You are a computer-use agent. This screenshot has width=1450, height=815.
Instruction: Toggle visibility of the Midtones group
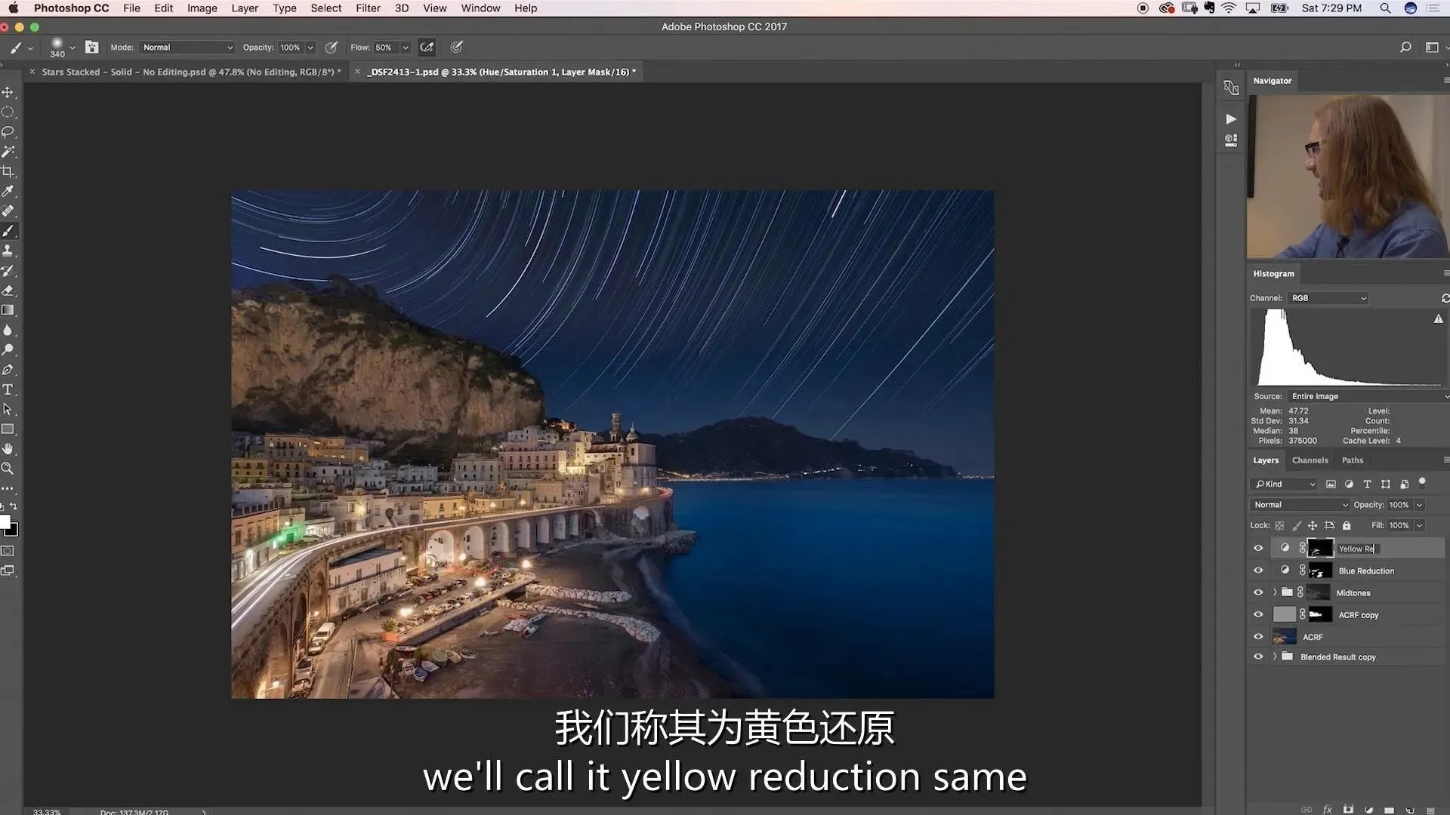[x=1258, y=592]
